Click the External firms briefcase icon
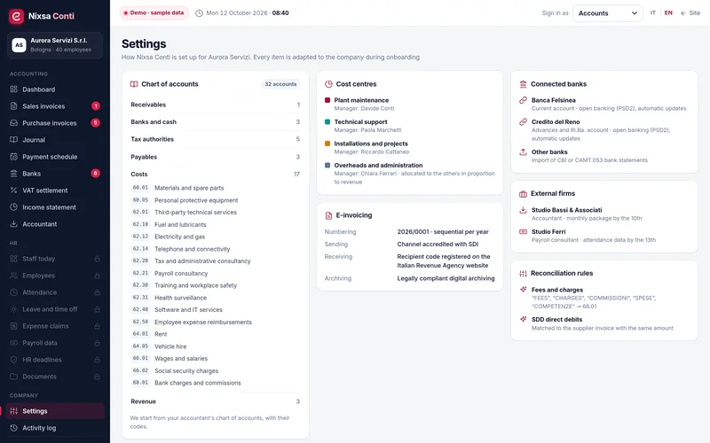This screenshot has height=443, width=710. pos(523,193)
